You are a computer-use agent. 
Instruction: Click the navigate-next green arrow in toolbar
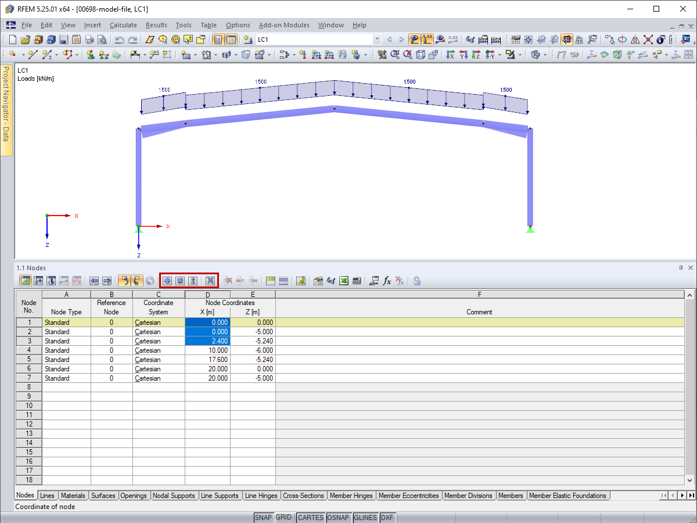pos(401,40)
